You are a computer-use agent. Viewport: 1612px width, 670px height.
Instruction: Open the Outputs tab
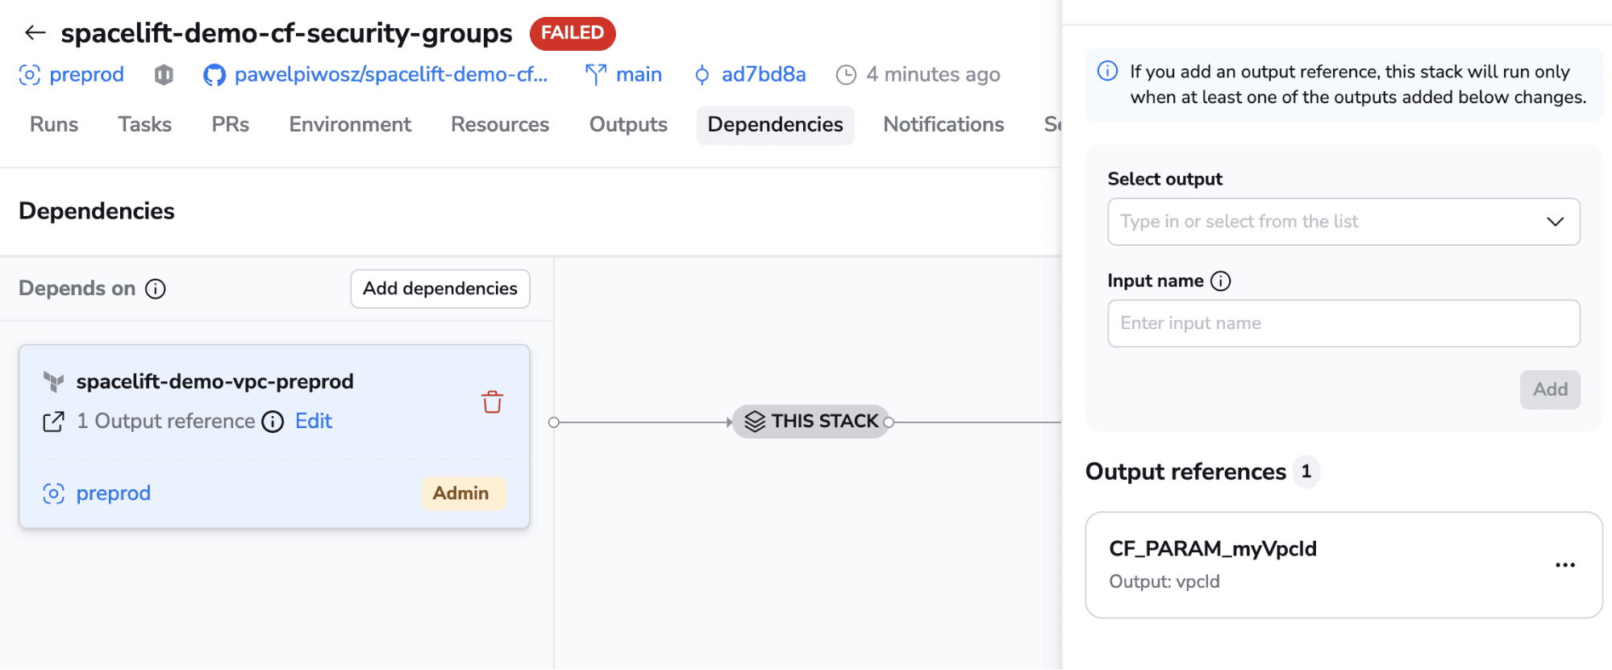click(628, 124)
